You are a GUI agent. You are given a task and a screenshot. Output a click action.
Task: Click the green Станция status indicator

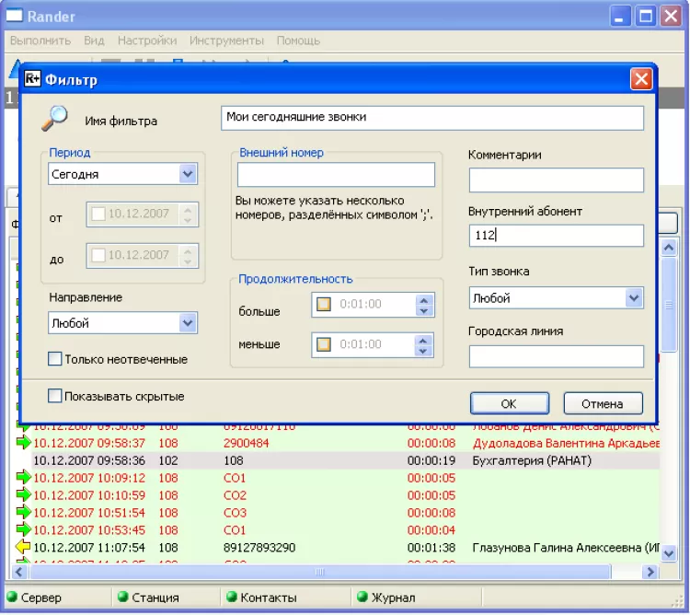click(123, 597)
